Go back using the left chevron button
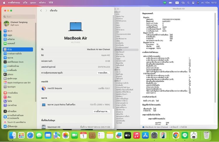The image size is (219, 142). click(x=41, y=10)
